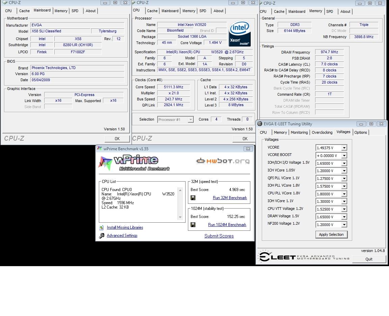The image size is (389, 316).
Task: Click OK in left CPU-Z Mainboard window
Action: coord(117,139)
